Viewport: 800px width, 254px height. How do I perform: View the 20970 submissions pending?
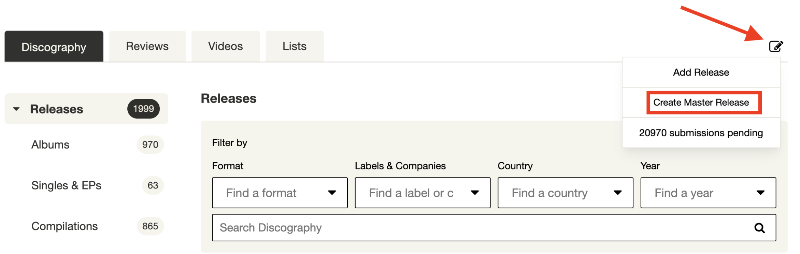click(701, 133)
